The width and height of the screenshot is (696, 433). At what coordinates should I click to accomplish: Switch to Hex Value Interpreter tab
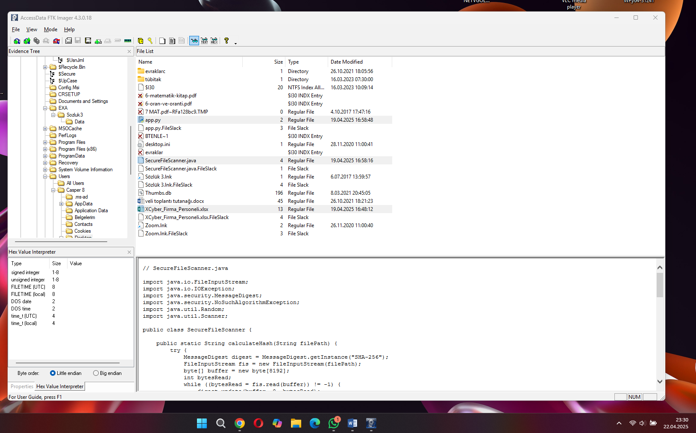click(60, 386)
